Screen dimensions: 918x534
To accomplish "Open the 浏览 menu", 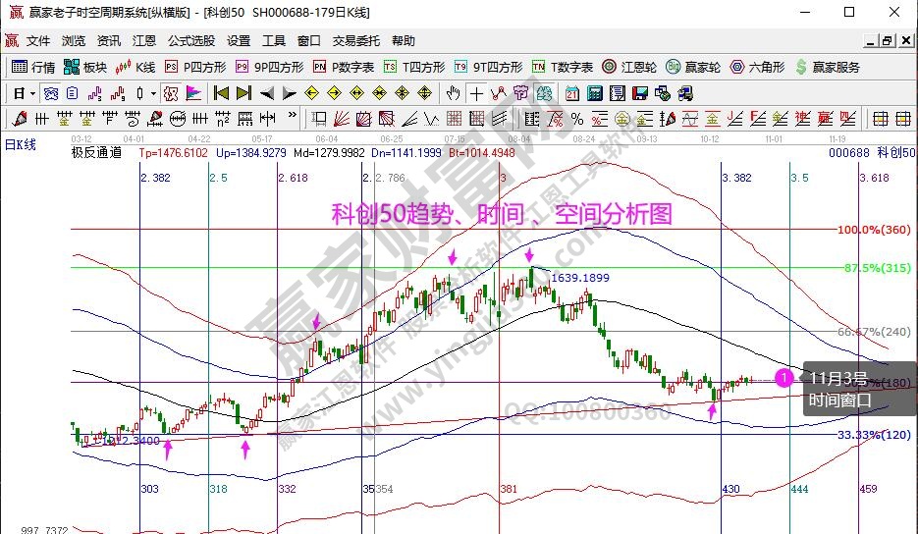I will pos(74,41).
